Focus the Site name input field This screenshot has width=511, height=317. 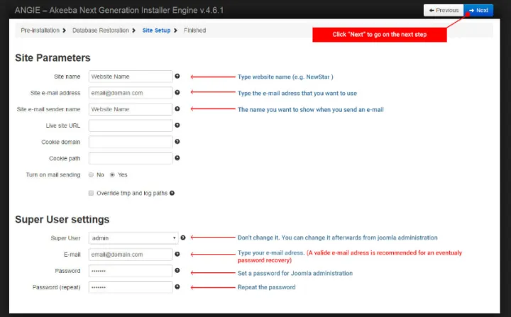tap(131, 77)
